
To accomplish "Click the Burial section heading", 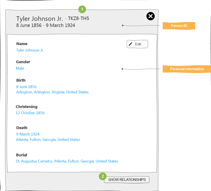I will click(x=22, y=155).
